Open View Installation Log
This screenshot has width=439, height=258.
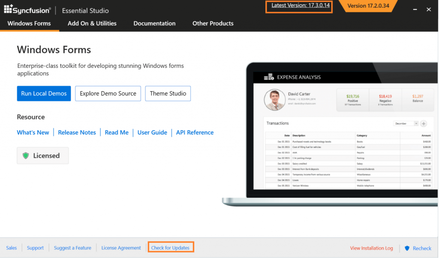coord(371,248)
